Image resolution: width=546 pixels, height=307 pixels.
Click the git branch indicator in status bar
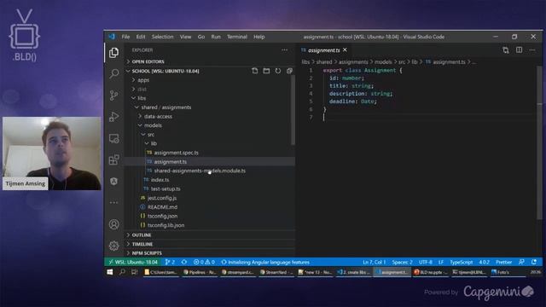pyautogui.click(x=170, y=262)
